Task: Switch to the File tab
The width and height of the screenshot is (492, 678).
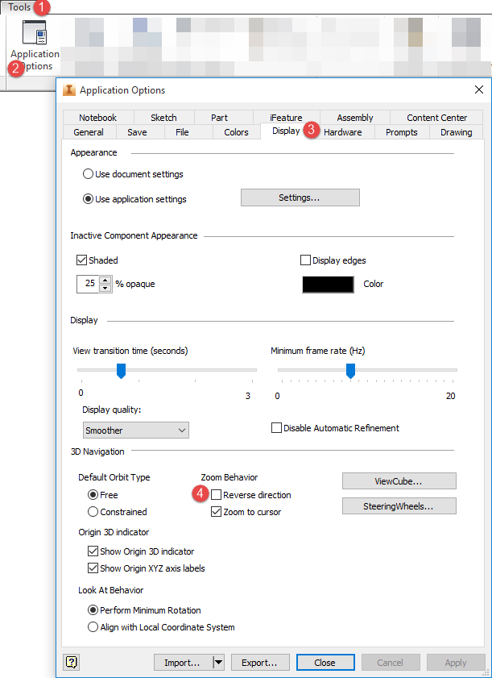Action: pyautogui.click(x=182, y=132)
